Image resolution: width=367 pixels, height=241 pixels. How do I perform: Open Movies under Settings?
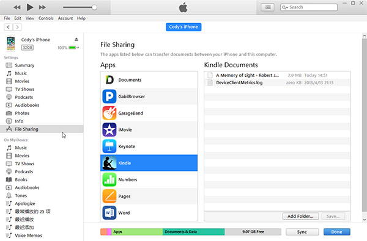click(22, 81)
